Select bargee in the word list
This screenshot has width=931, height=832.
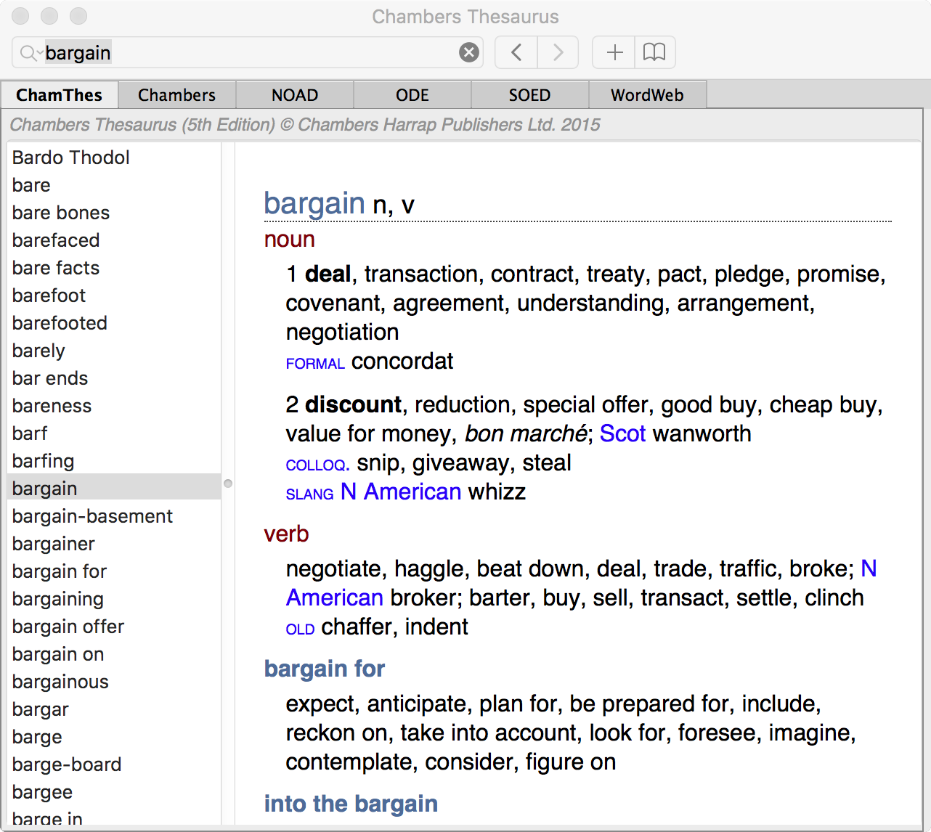click(114, 792)
